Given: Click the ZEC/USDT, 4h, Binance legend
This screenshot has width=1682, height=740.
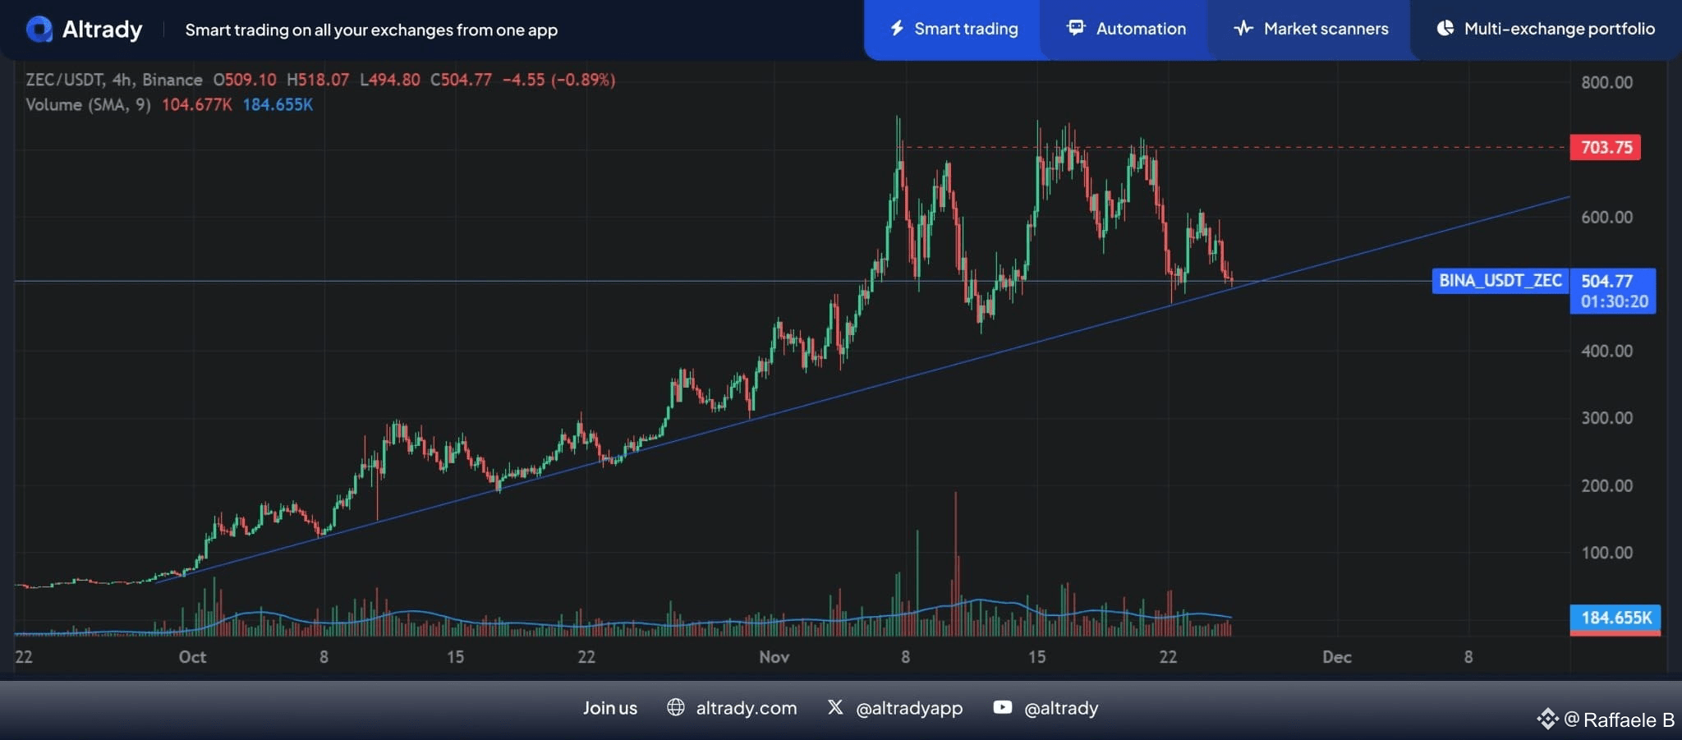Looking at the screenshot, I should click(x=114, y=80).
